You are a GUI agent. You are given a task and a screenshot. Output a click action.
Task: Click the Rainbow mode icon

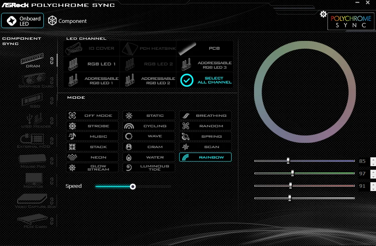coord(185,157)
